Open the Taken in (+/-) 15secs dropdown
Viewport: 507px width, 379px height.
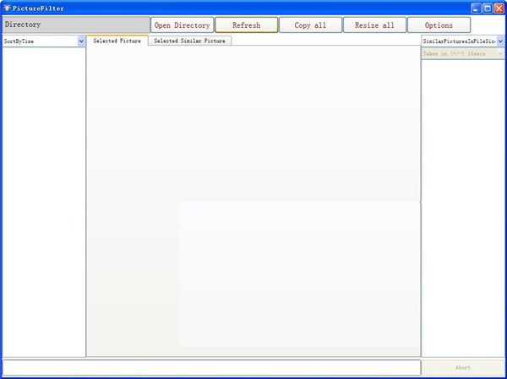point(500,54)
